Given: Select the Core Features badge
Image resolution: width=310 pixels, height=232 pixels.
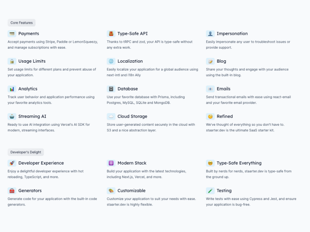Looking at the screenshot, I should 21,23.
